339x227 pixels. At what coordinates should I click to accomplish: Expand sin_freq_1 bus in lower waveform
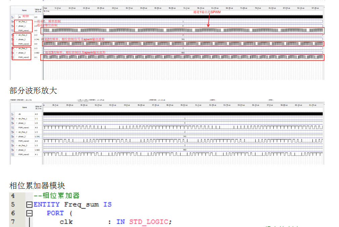click(16, 119)
